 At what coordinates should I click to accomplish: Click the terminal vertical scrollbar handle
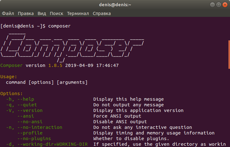[229, 54]
